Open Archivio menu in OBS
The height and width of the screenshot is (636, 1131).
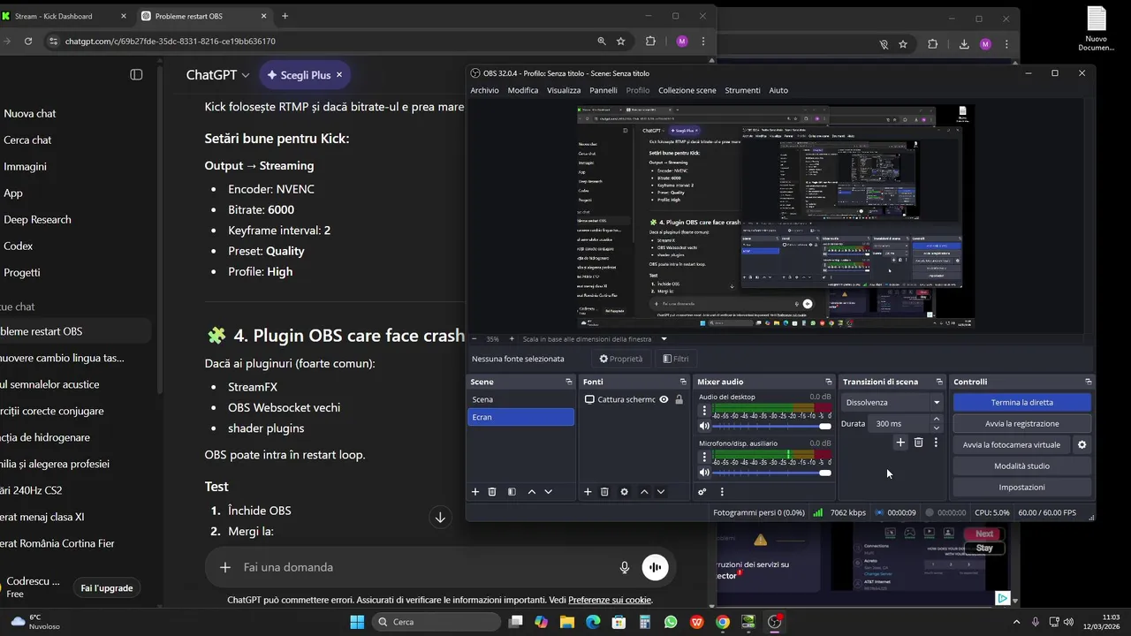click(484, 90)
